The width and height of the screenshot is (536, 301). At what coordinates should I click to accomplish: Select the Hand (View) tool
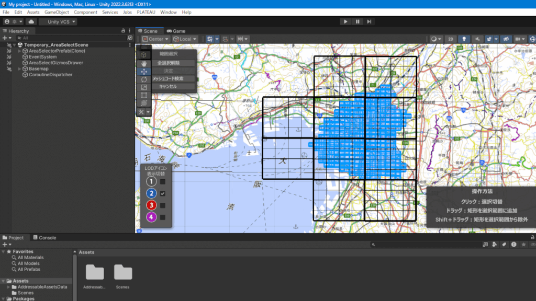coord(144,63)
